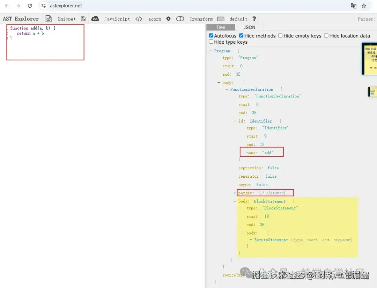This screenshot has height=288, width=377.
Task: Click the AST Explorer title
Action: [x=21, y=19]
